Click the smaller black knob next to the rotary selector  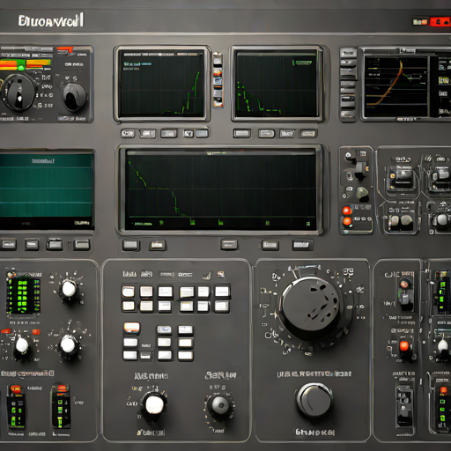(73, 97)
